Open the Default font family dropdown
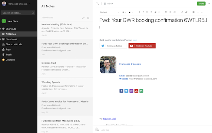This screenshot has width=212, height=133. point(110,12)
